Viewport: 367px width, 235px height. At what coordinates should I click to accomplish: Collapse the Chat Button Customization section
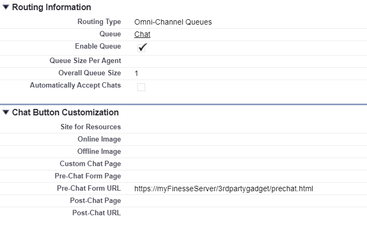6,112
